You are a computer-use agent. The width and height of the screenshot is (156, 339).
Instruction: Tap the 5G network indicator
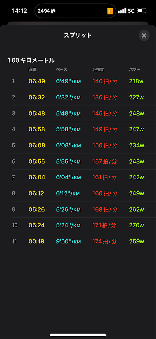point(131,11)
